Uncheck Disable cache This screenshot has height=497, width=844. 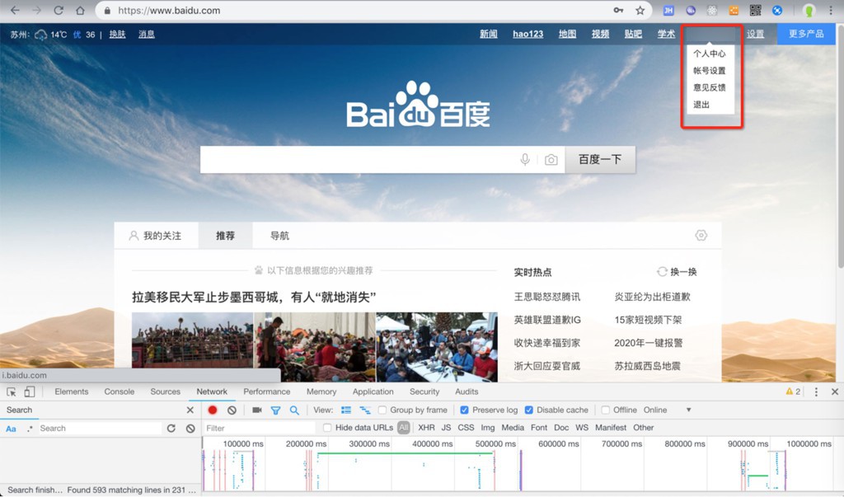(528, 410)
